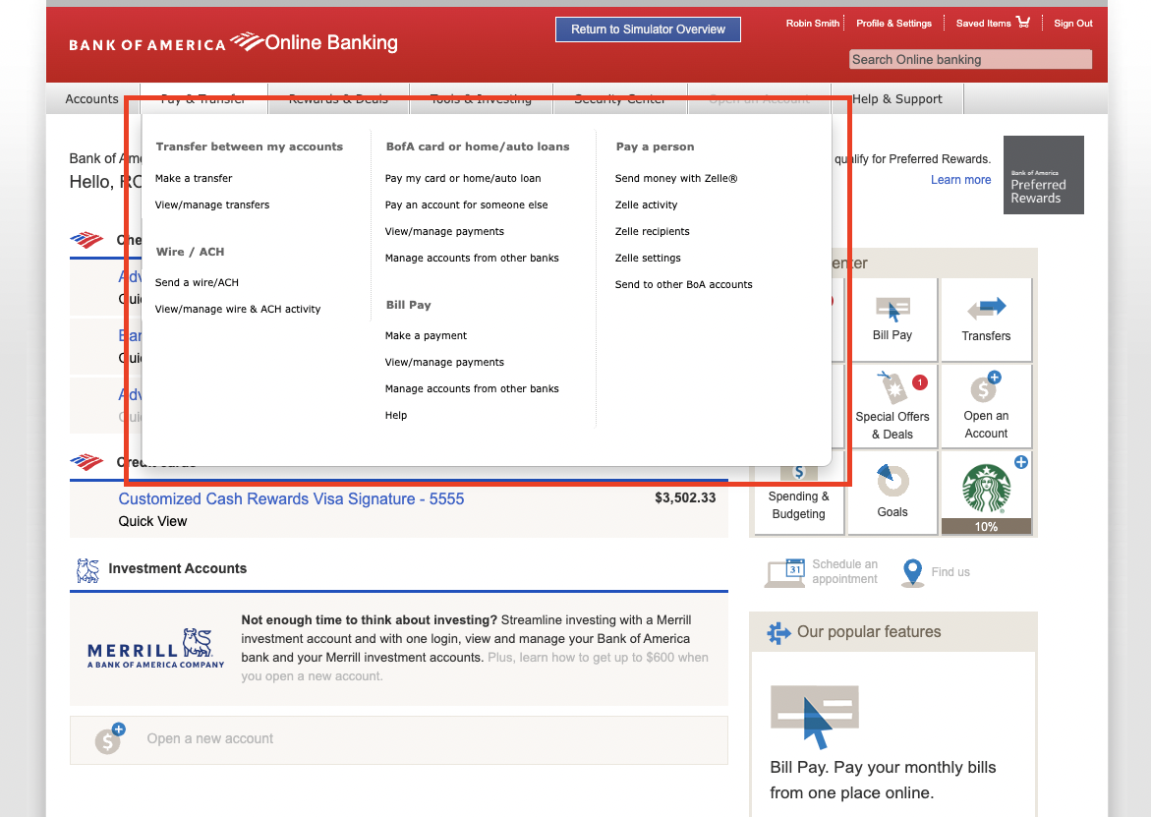Screen dimensions: 1151x817
Task: Click Sign Out
Action: coord(1073,24)
